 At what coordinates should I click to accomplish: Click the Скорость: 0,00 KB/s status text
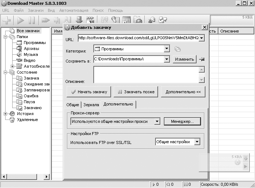click(x=219, y=184)
